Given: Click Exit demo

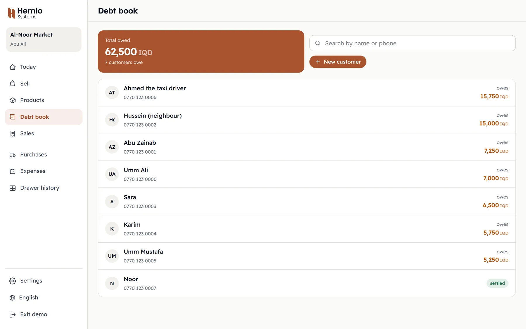Looking at the screenshot, I should [x=44, y=314].
